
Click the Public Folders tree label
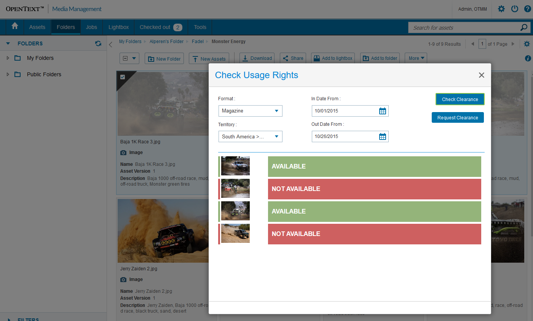click(44, 74)
